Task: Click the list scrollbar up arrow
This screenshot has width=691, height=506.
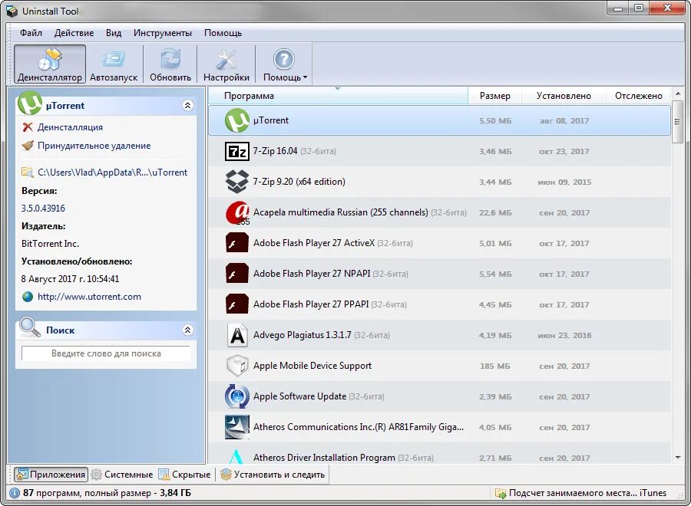Action: [x=678, y=94]
